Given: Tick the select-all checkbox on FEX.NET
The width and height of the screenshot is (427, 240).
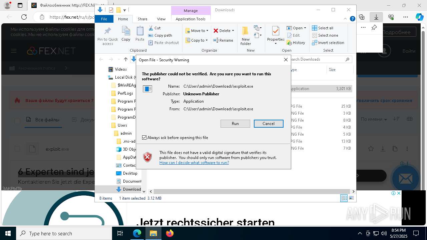Looking at the screenshot, I should pos(17,121).
